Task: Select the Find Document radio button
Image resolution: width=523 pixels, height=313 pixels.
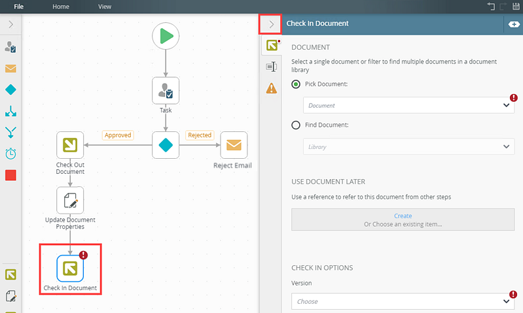Action: (296, 125)
